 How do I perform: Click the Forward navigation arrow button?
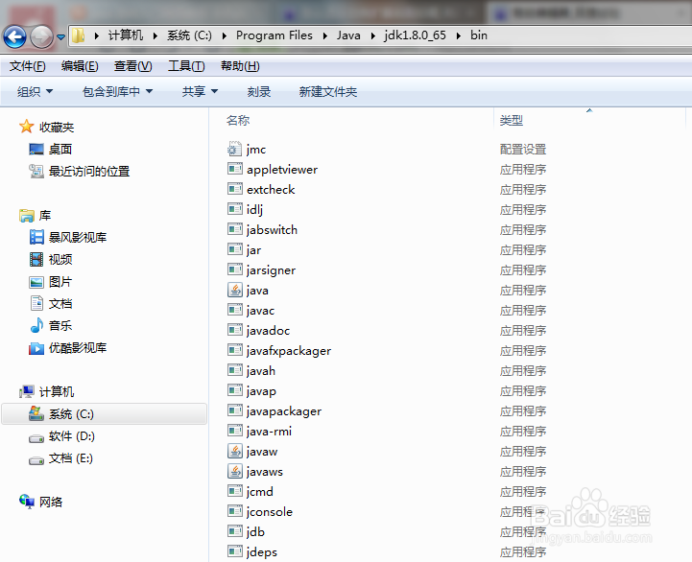(41, 36)
